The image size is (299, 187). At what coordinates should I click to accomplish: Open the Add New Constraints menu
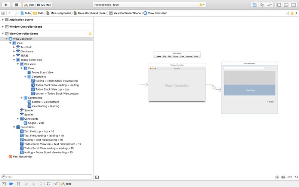pos(289,177)
